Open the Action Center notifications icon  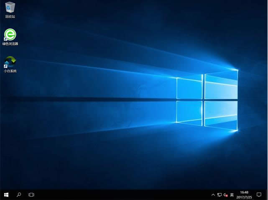pyautogui.click(x=259, y=195)
